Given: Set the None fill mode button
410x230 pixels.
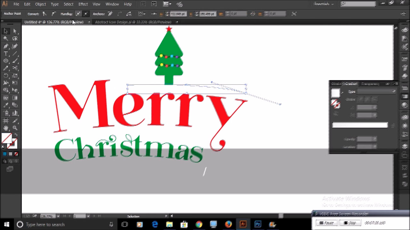Looking at the screenshot, I should click(x=16, y=154).
